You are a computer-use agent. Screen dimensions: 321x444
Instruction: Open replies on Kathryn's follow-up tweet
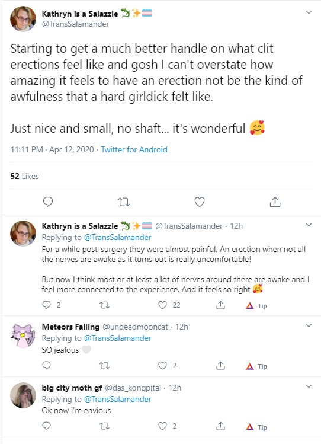coord(46,305)
